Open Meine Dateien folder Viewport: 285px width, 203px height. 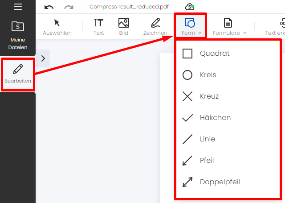(x=18, y=36)
